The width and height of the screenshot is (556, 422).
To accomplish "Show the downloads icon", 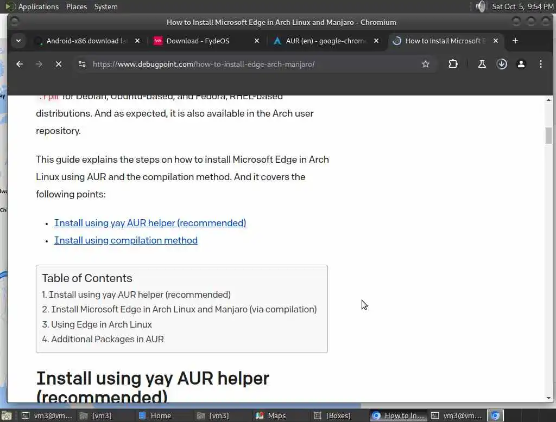I will click(x=501, y=64).
